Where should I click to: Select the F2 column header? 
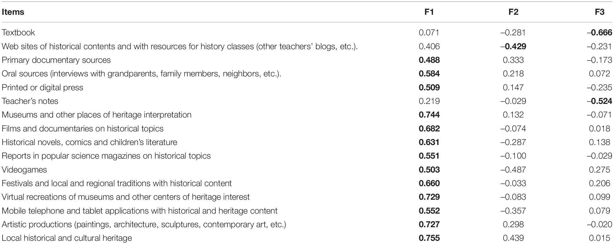click(x=513, y=12)
